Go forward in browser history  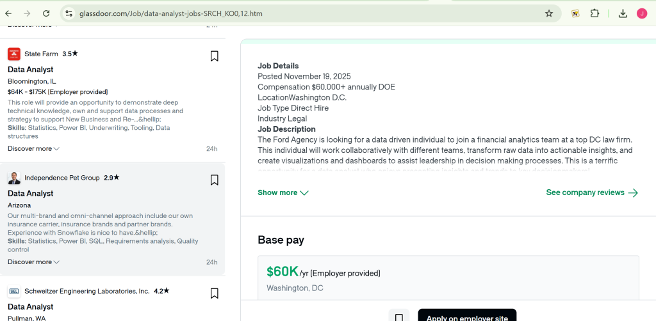[27, 13]
